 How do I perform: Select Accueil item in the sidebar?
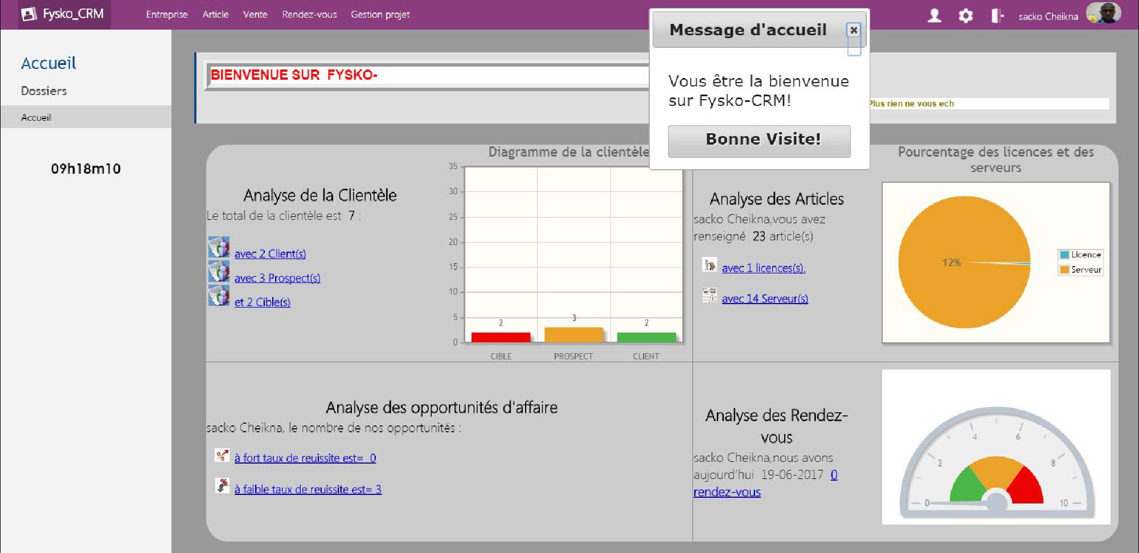[36, 117]
